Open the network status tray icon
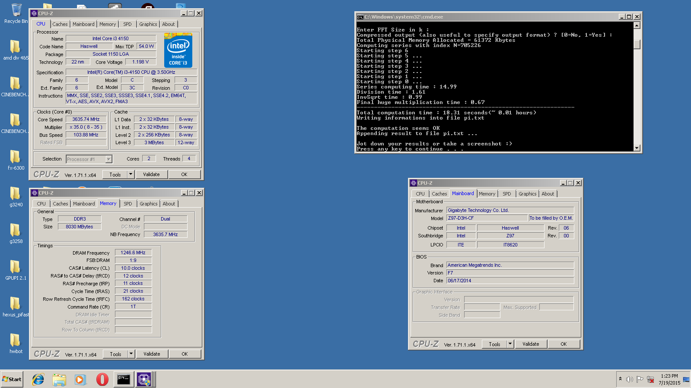691x388 pixels. [x=650, y=380]
